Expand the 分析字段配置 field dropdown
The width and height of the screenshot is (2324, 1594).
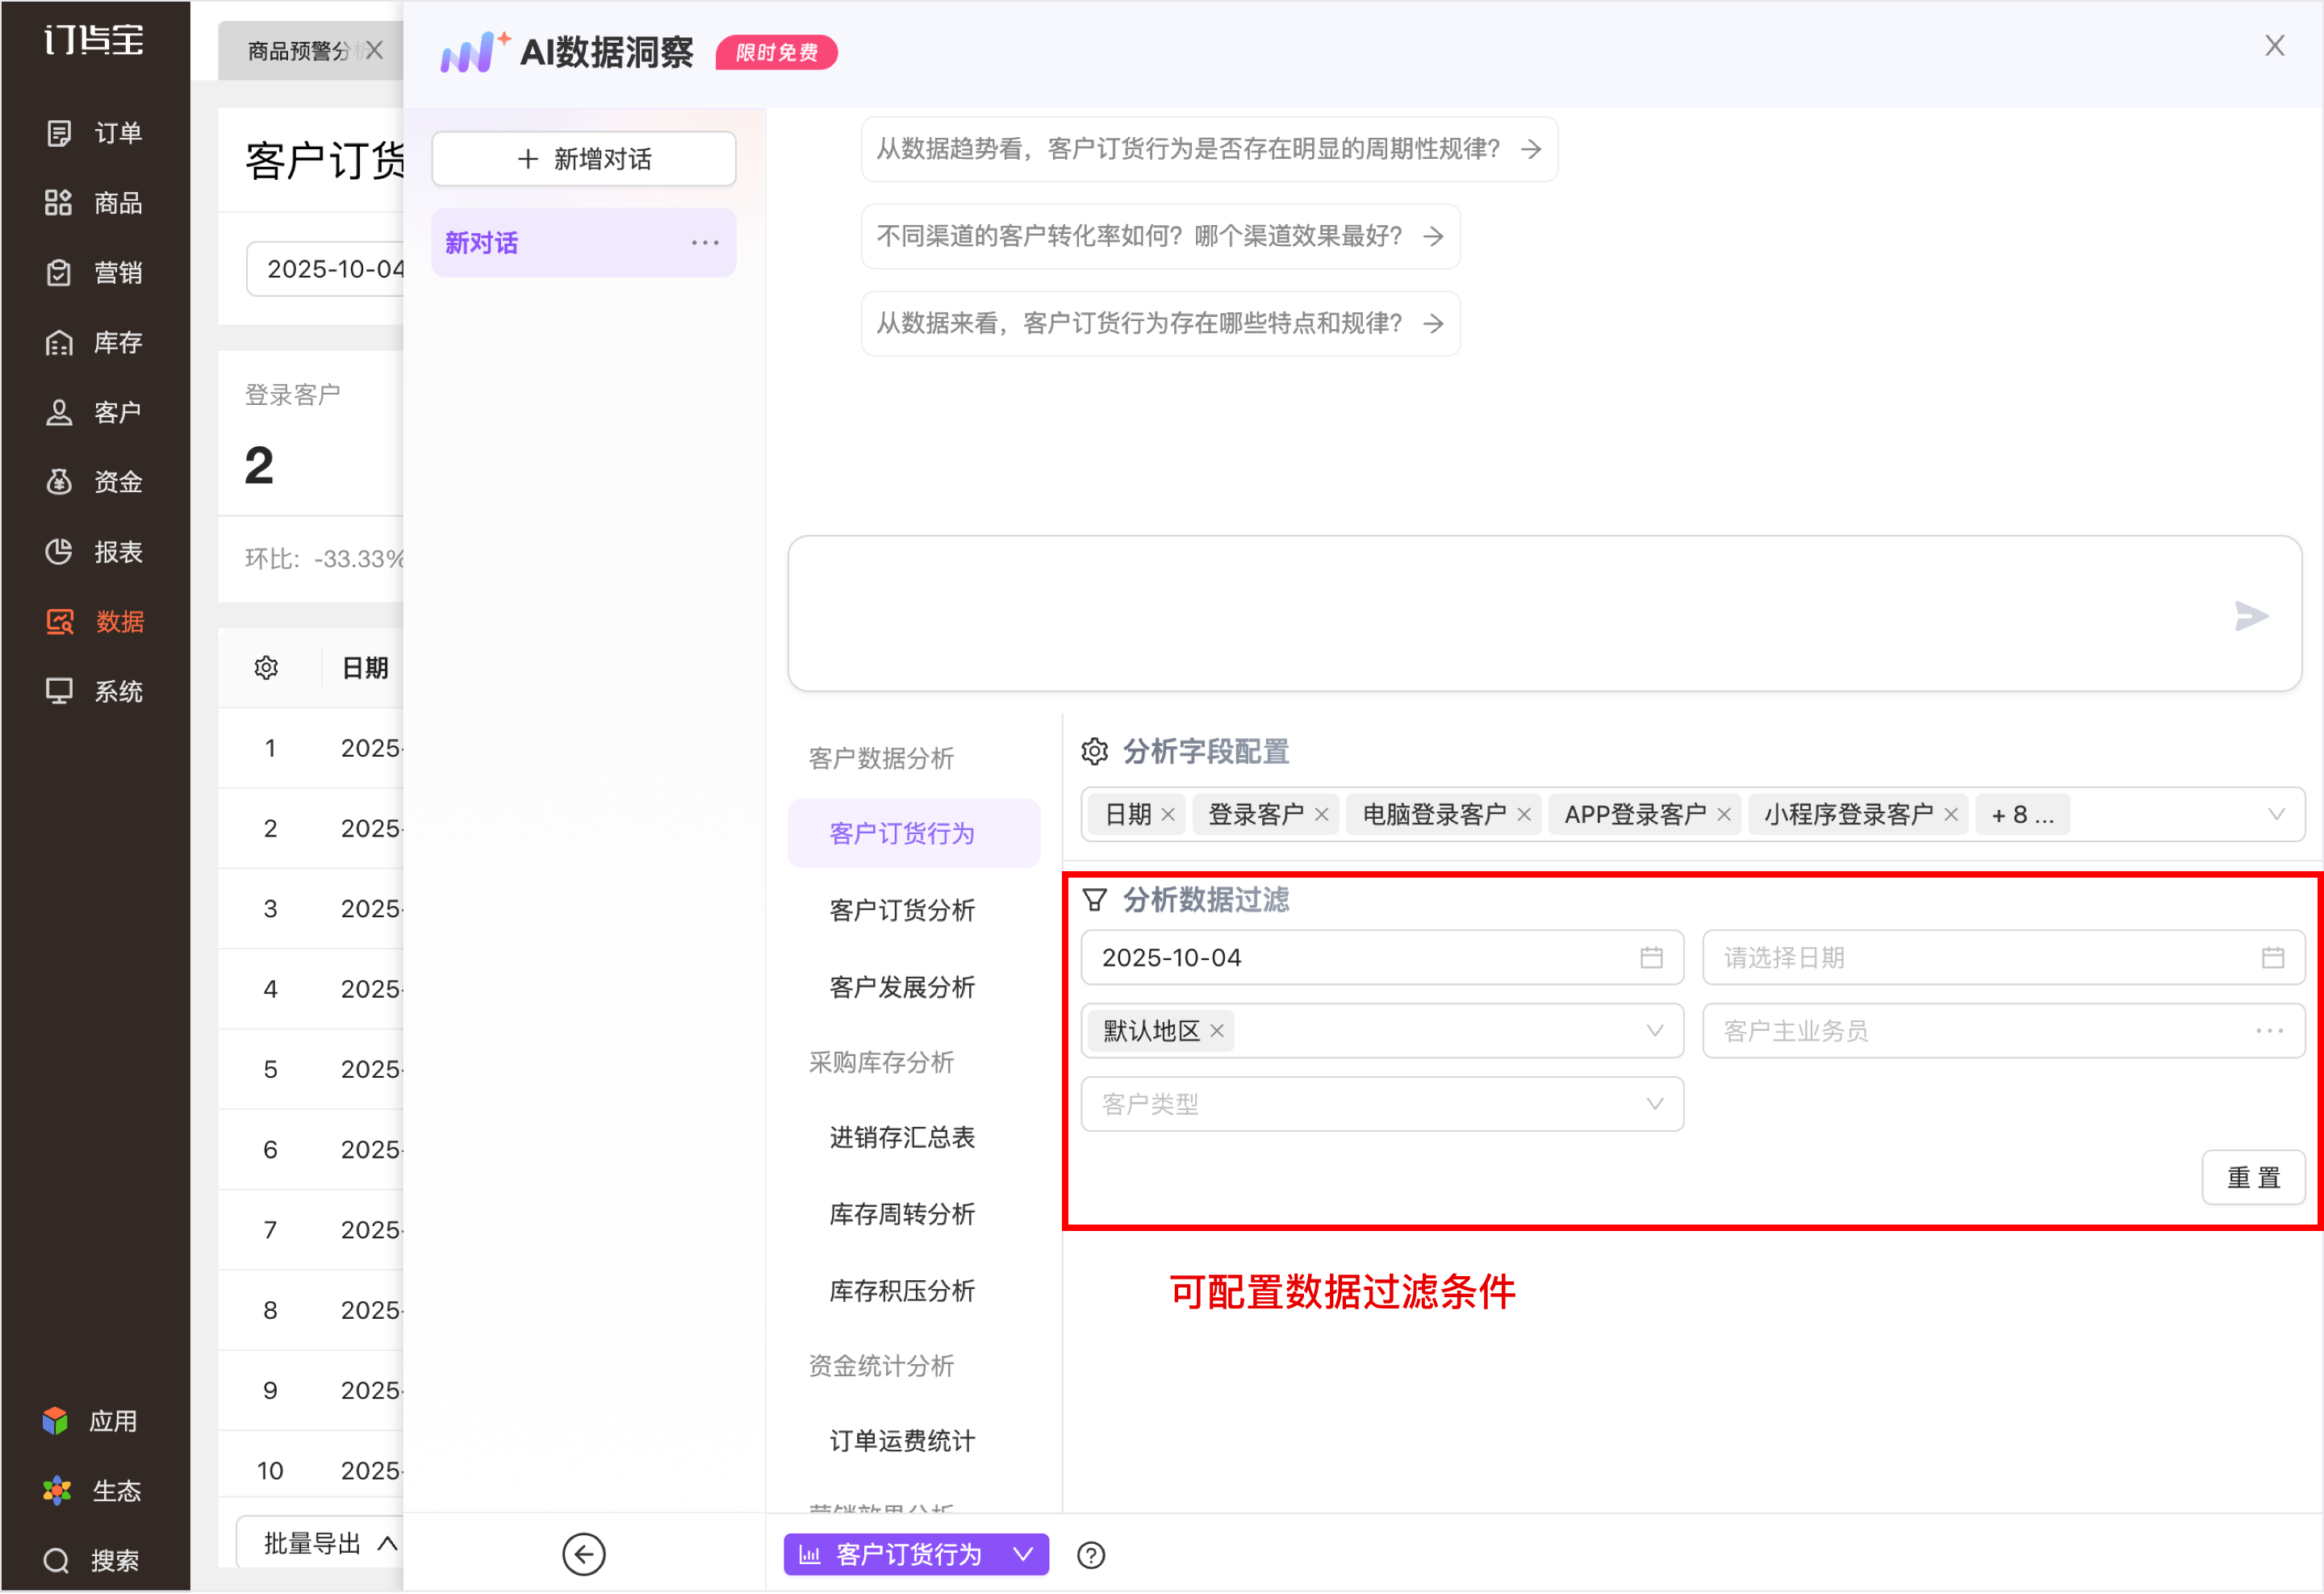[2276, 815]
